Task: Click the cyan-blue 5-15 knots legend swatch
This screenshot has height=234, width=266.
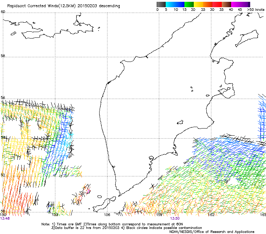Action: tap(175, 4)
